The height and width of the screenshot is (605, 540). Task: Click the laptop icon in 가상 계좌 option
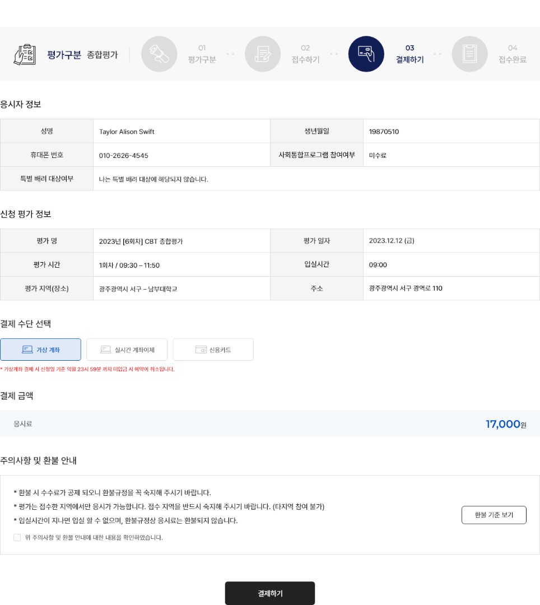point(27,350)
